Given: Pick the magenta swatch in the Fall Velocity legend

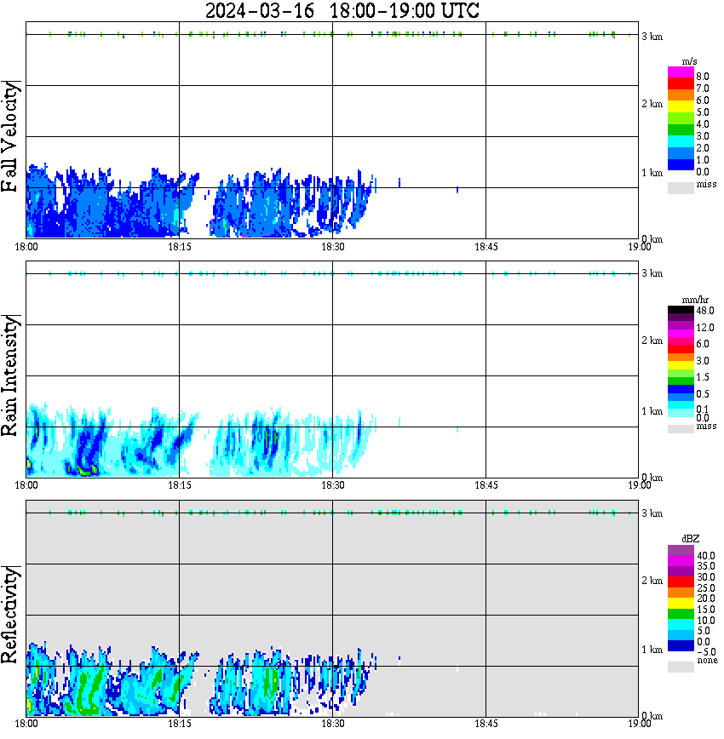Looking at the screenshot, I should [681, 72].
